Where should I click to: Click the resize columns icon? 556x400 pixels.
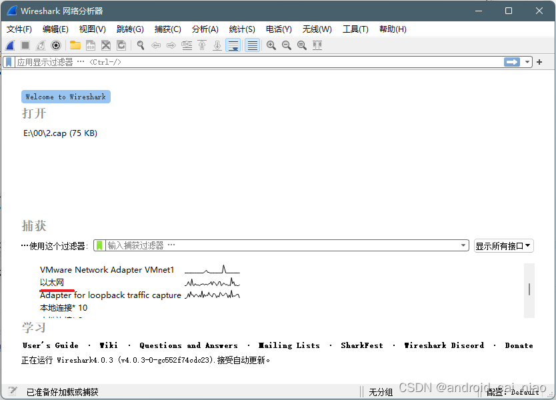click(317, 45)
